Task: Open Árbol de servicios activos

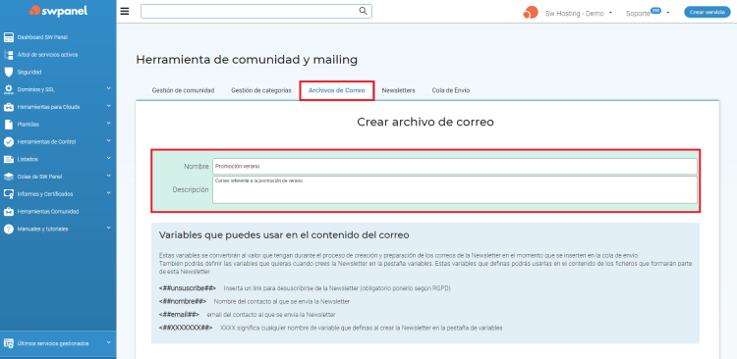Action: click(x=47, y=54)
